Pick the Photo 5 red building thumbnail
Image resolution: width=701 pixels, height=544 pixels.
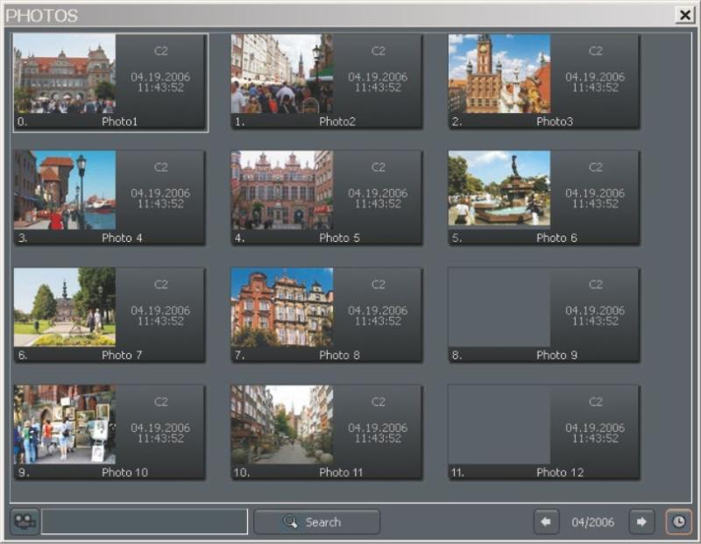282,190
